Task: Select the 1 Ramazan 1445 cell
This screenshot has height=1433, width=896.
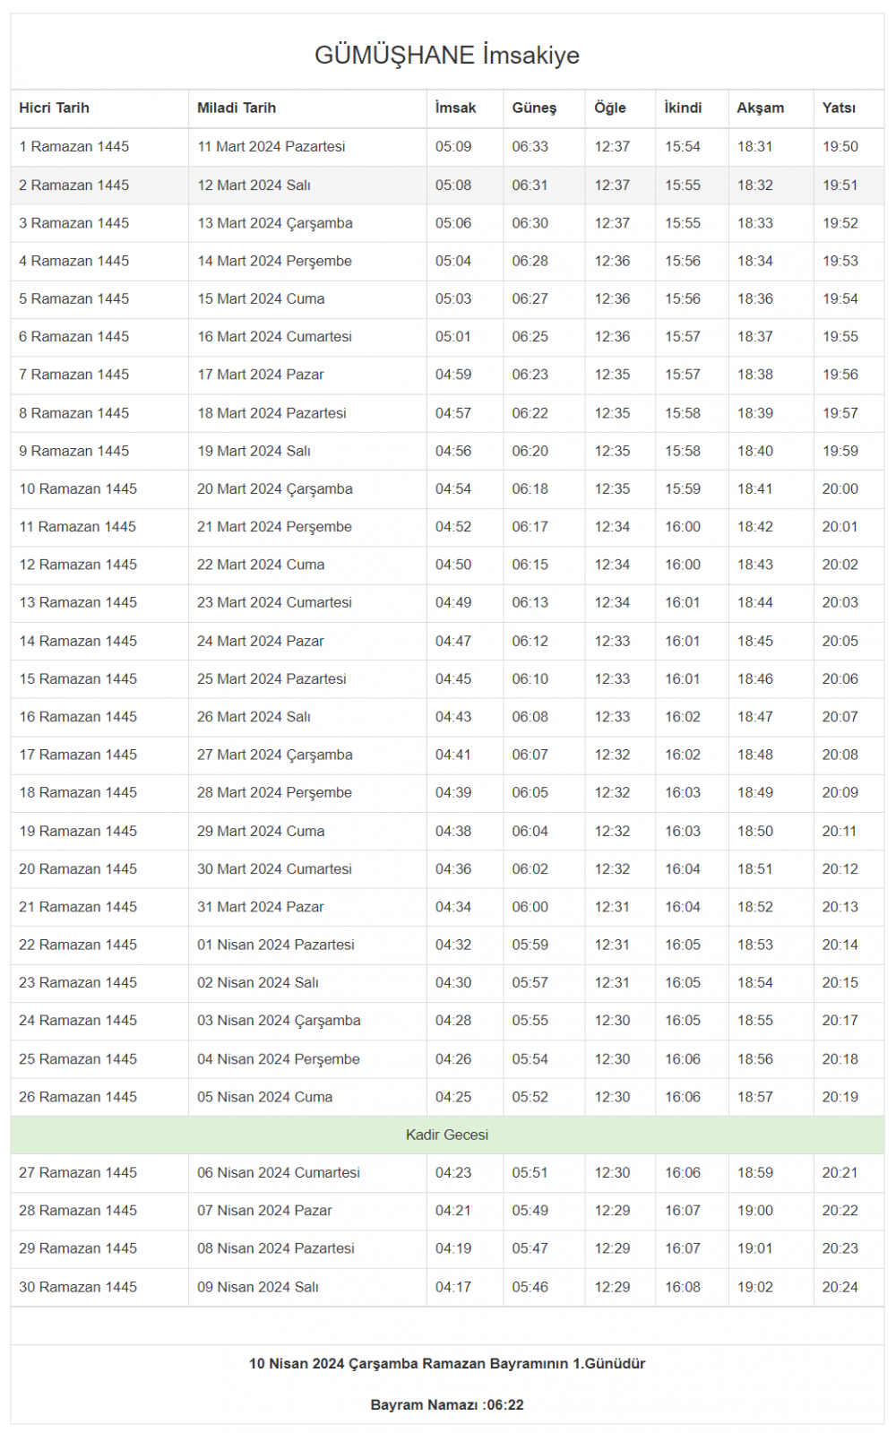Action: [73, 146]
